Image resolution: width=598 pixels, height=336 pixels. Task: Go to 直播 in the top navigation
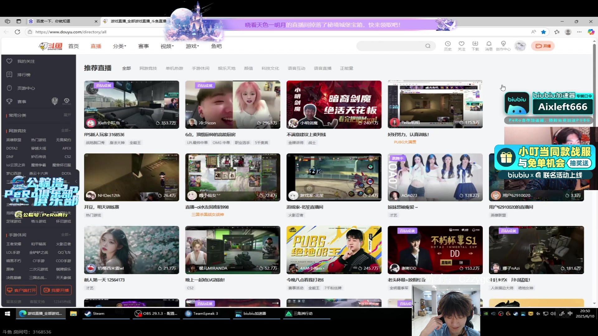96,46
